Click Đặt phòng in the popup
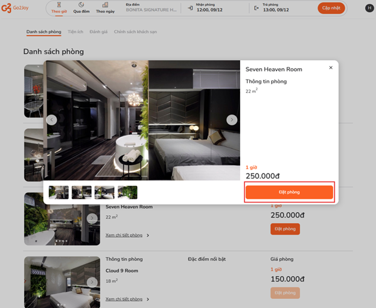376x308 pixels. point(289,192)
